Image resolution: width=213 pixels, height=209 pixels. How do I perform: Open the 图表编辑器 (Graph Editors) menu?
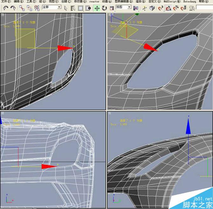[x=124, y=2]
